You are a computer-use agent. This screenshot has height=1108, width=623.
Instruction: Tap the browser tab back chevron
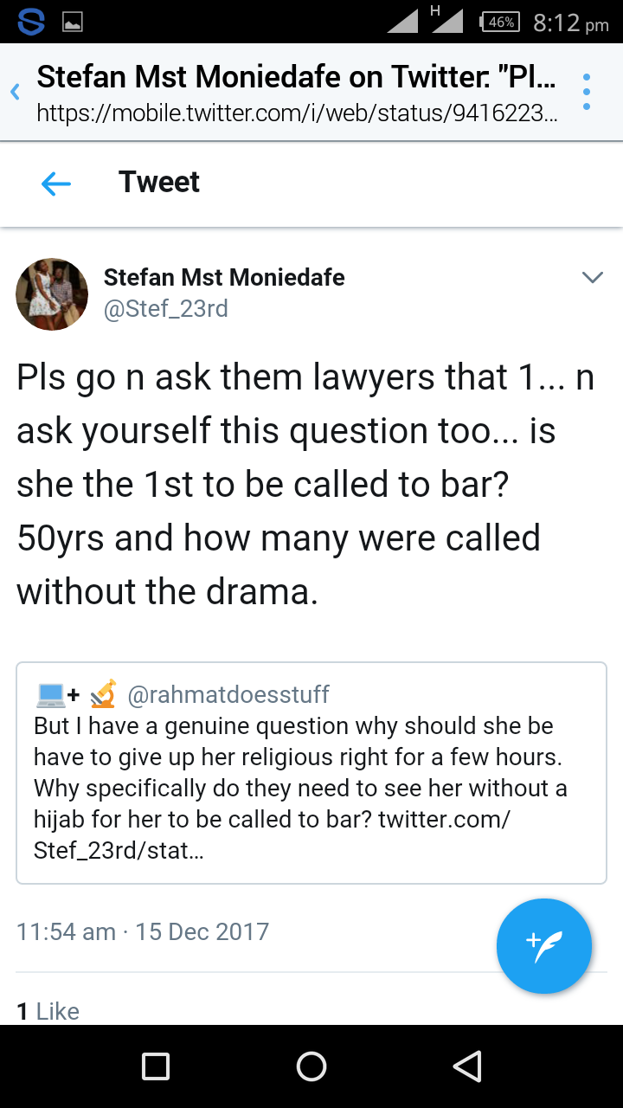coord(15,92)
